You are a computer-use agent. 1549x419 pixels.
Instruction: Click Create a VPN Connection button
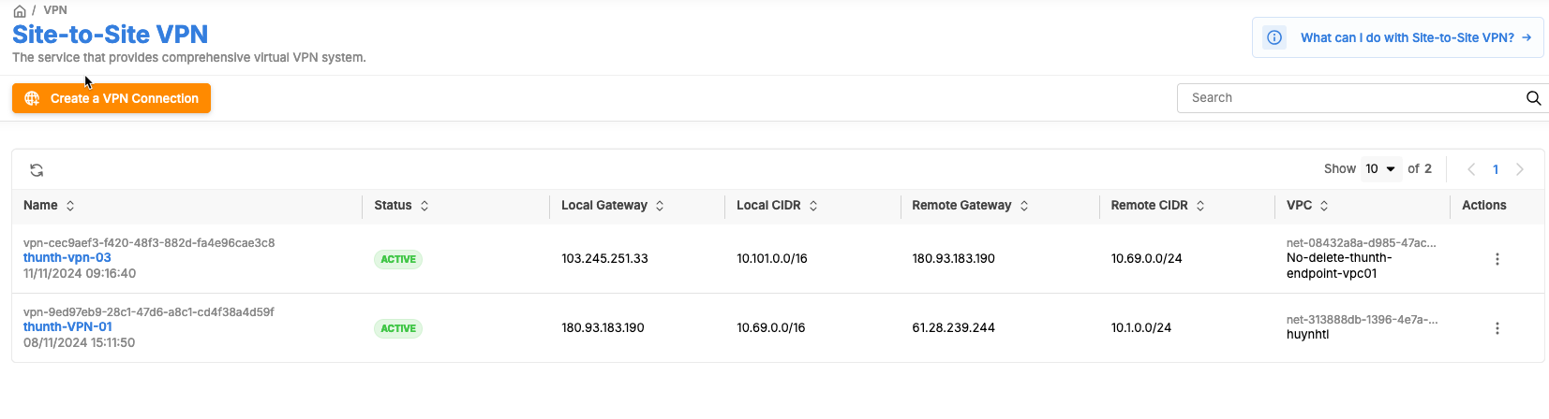point(112,98)
